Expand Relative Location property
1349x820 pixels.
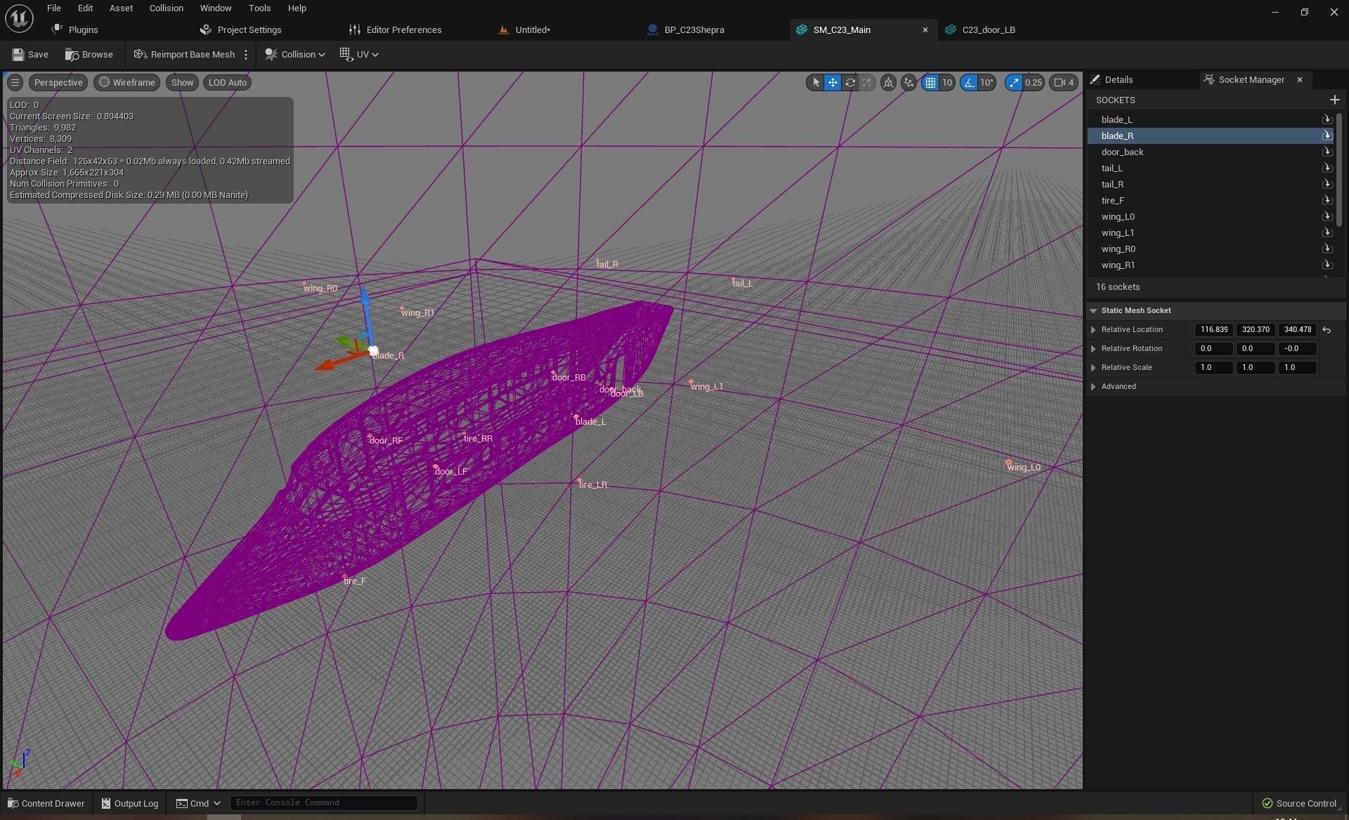[x=1093, y=330]
